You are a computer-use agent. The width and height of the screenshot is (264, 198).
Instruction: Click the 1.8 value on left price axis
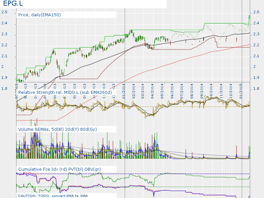(x=4, y=89)
